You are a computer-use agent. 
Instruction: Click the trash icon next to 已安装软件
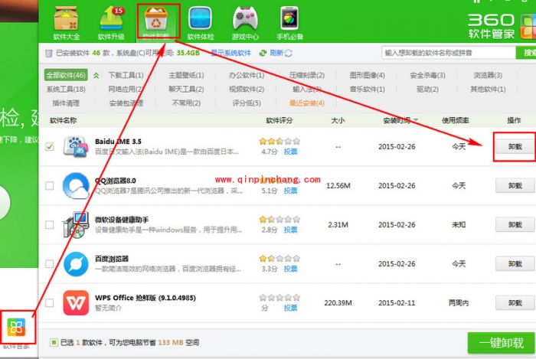point(49,53)
